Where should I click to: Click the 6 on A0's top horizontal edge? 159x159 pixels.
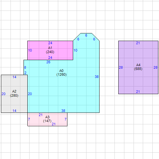click(x=86, y=35)
